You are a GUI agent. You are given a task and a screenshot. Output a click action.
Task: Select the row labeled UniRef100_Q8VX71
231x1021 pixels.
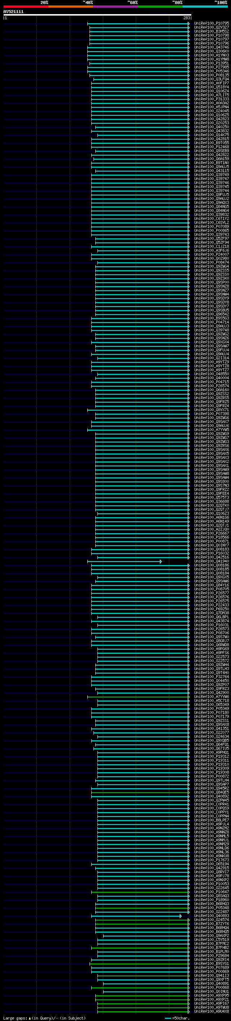click(x=212, y=410)
